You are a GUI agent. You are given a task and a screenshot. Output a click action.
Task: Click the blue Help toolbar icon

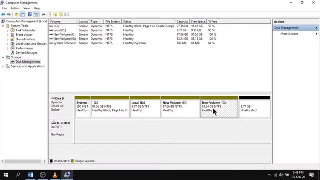30,14
